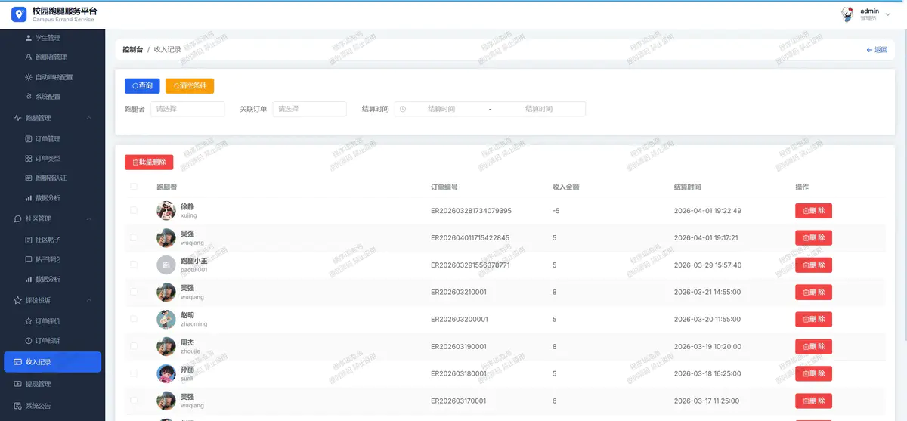
Task: Collapse the 评价投诉 menu group
Action: click(x=52, y=300)
